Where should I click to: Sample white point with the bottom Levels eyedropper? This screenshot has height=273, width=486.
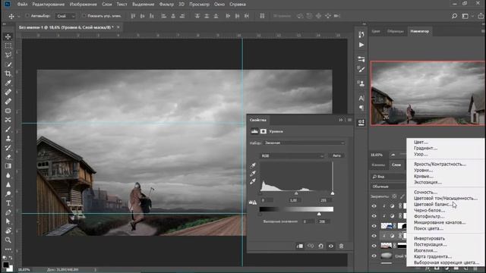point(253,181)
